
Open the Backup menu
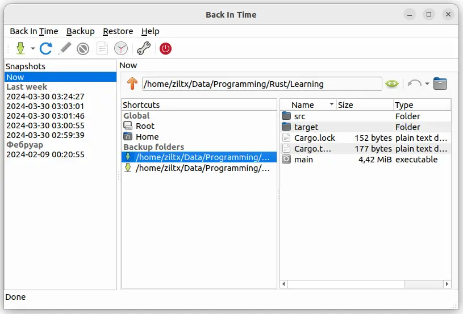coord(80,31)
